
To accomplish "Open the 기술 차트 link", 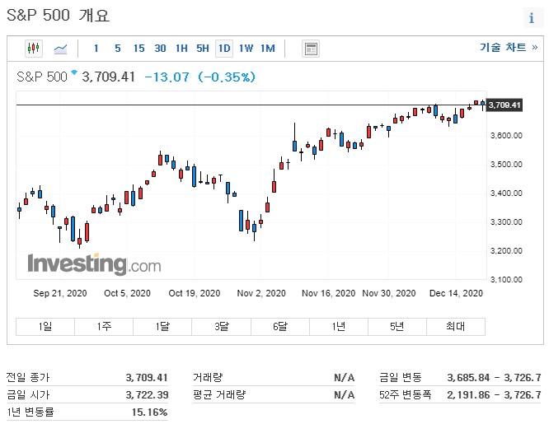I will point(509,47).
